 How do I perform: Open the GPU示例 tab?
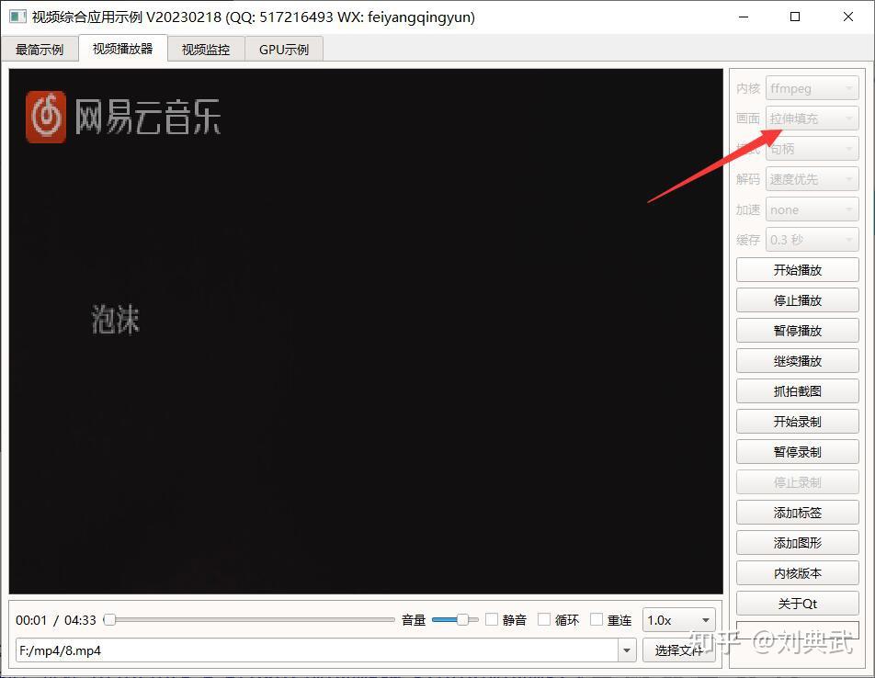(x=284, y=50)
